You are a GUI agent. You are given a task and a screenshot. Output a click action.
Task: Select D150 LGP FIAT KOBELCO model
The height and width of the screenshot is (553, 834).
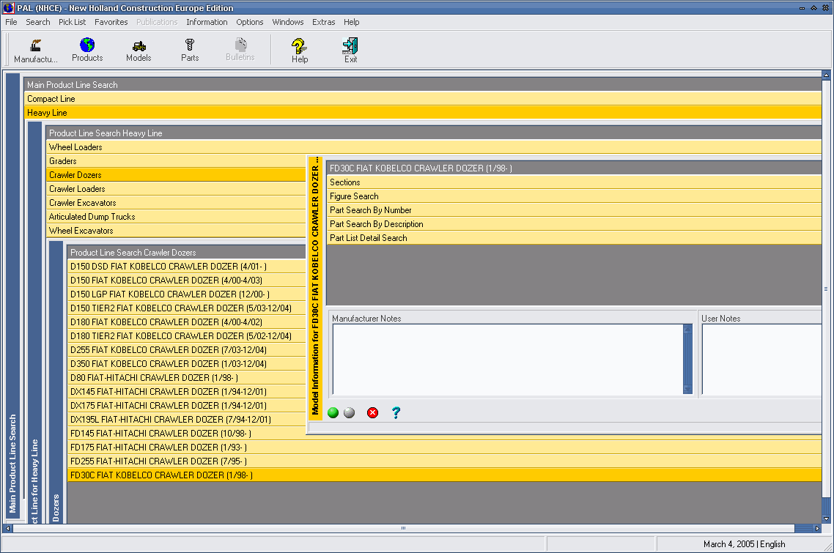[187, 294]
